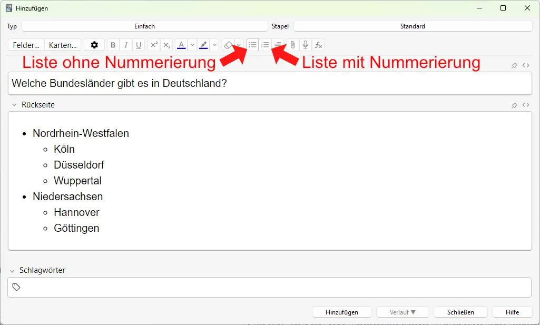This screenshot has width=540, height=325.
Task: Click the microphone record audio icon
Action: 306,45
